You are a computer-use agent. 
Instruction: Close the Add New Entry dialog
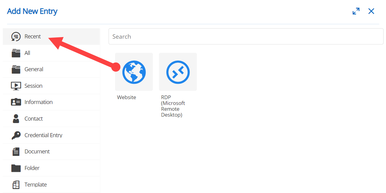[371, 11]
